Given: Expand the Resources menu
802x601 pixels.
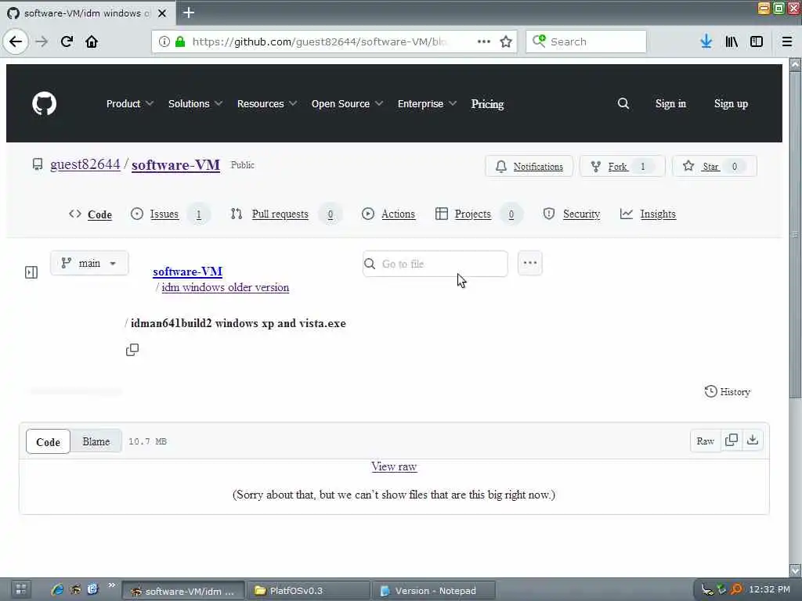Looking at the screenshot, I should (267, 104).
